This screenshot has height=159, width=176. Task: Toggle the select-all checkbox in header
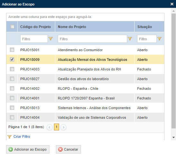point(12,27)
